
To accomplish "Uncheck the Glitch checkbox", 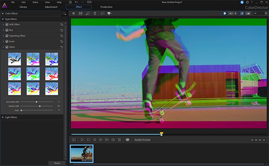I will point(7,47).
